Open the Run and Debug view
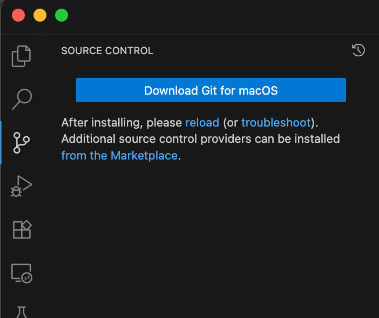Viewport: 379px width, 318px height. tap(22, 186)
